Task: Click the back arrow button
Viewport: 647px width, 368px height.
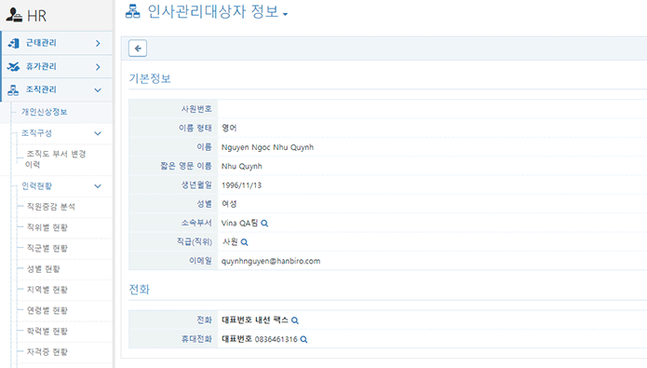Action: pos(138,48)
